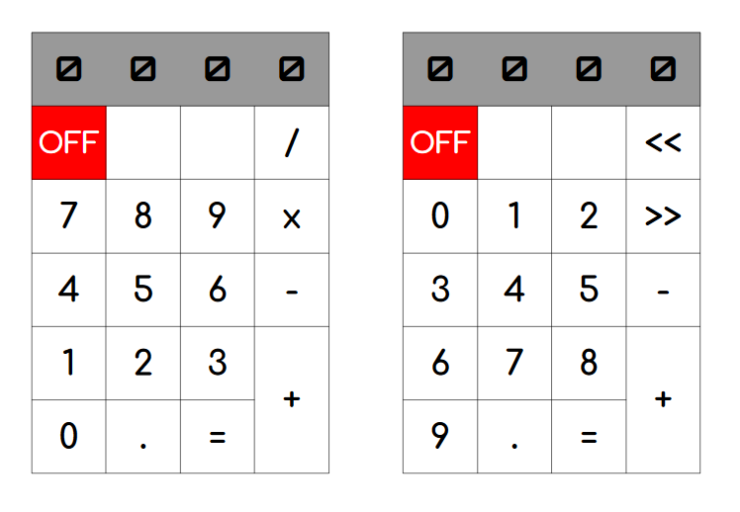
Task: Click the 7 key on left calculator
Action: pyautogui.click(x=69, y=216)
